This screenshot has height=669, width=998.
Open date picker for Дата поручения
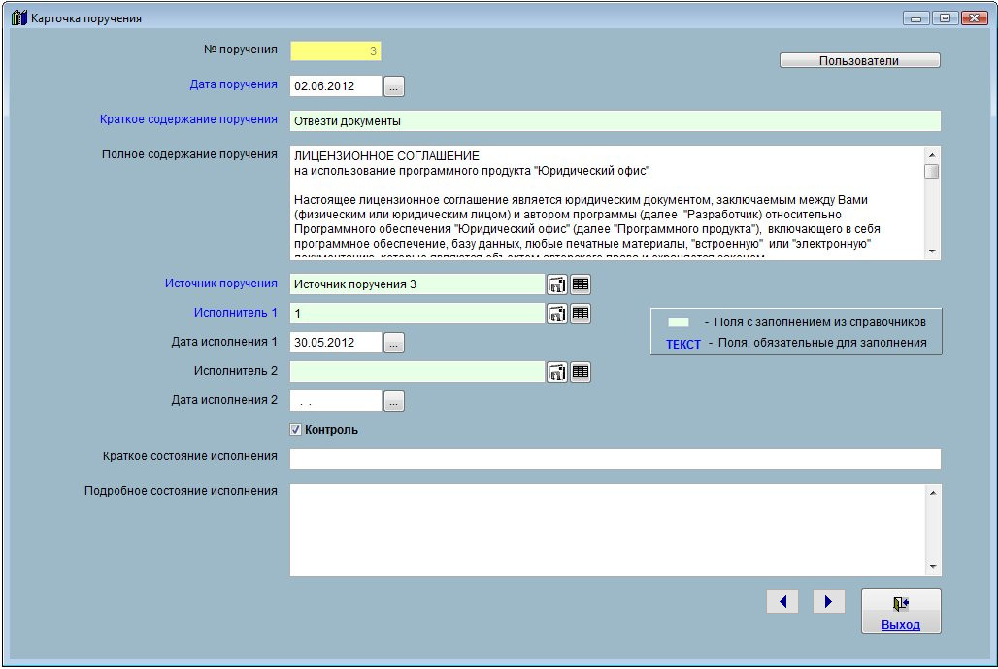[393, 86]
